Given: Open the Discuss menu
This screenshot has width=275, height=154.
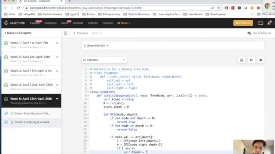Looking at the screenshot, I should pos(108,23).
